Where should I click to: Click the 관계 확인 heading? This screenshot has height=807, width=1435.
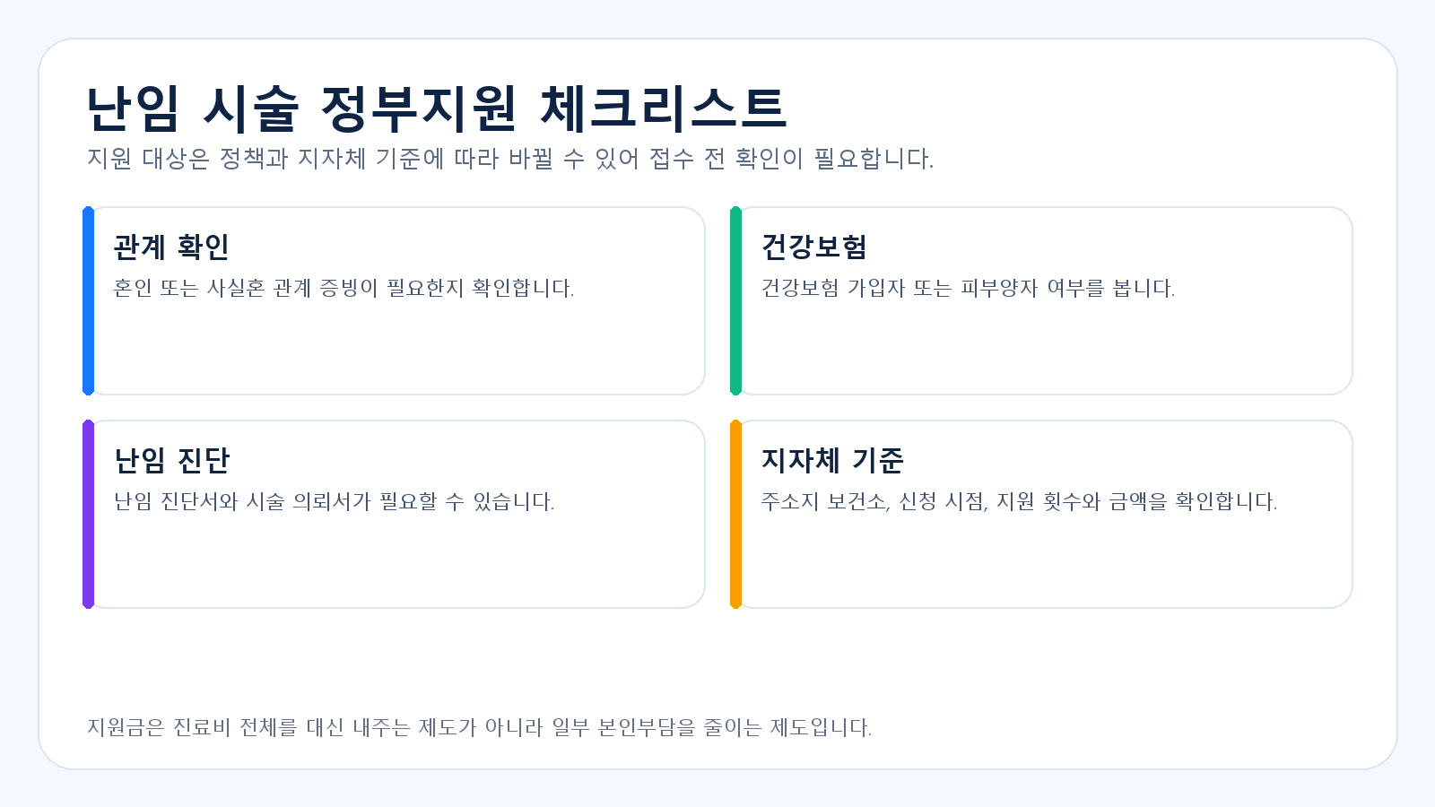tap(171, 247)
